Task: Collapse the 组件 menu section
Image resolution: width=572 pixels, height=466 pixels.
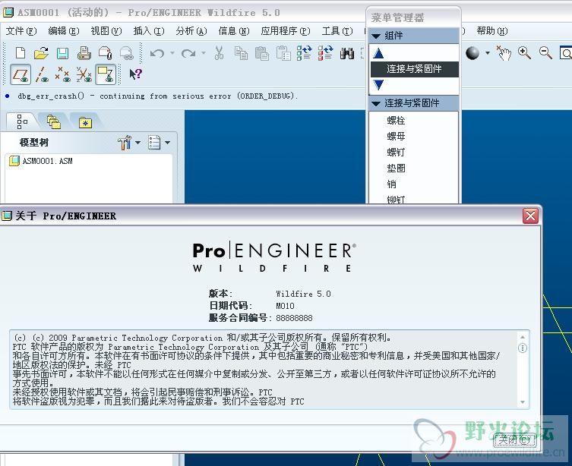Action: pyautogui.click(x=376, y=36)
